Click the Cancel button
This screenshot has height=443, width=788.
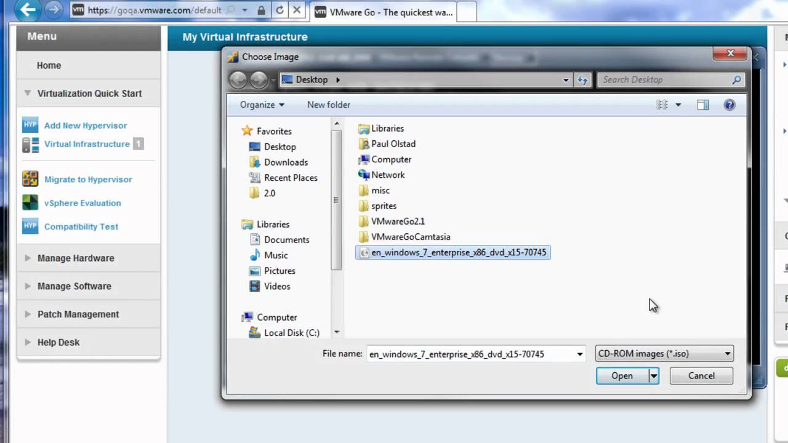(x=701, y=376)
